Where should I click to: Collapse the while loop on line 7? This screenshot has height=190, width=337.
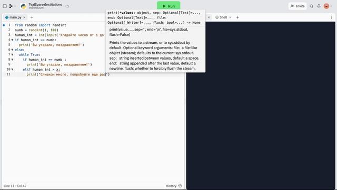[x=12, y=55]
